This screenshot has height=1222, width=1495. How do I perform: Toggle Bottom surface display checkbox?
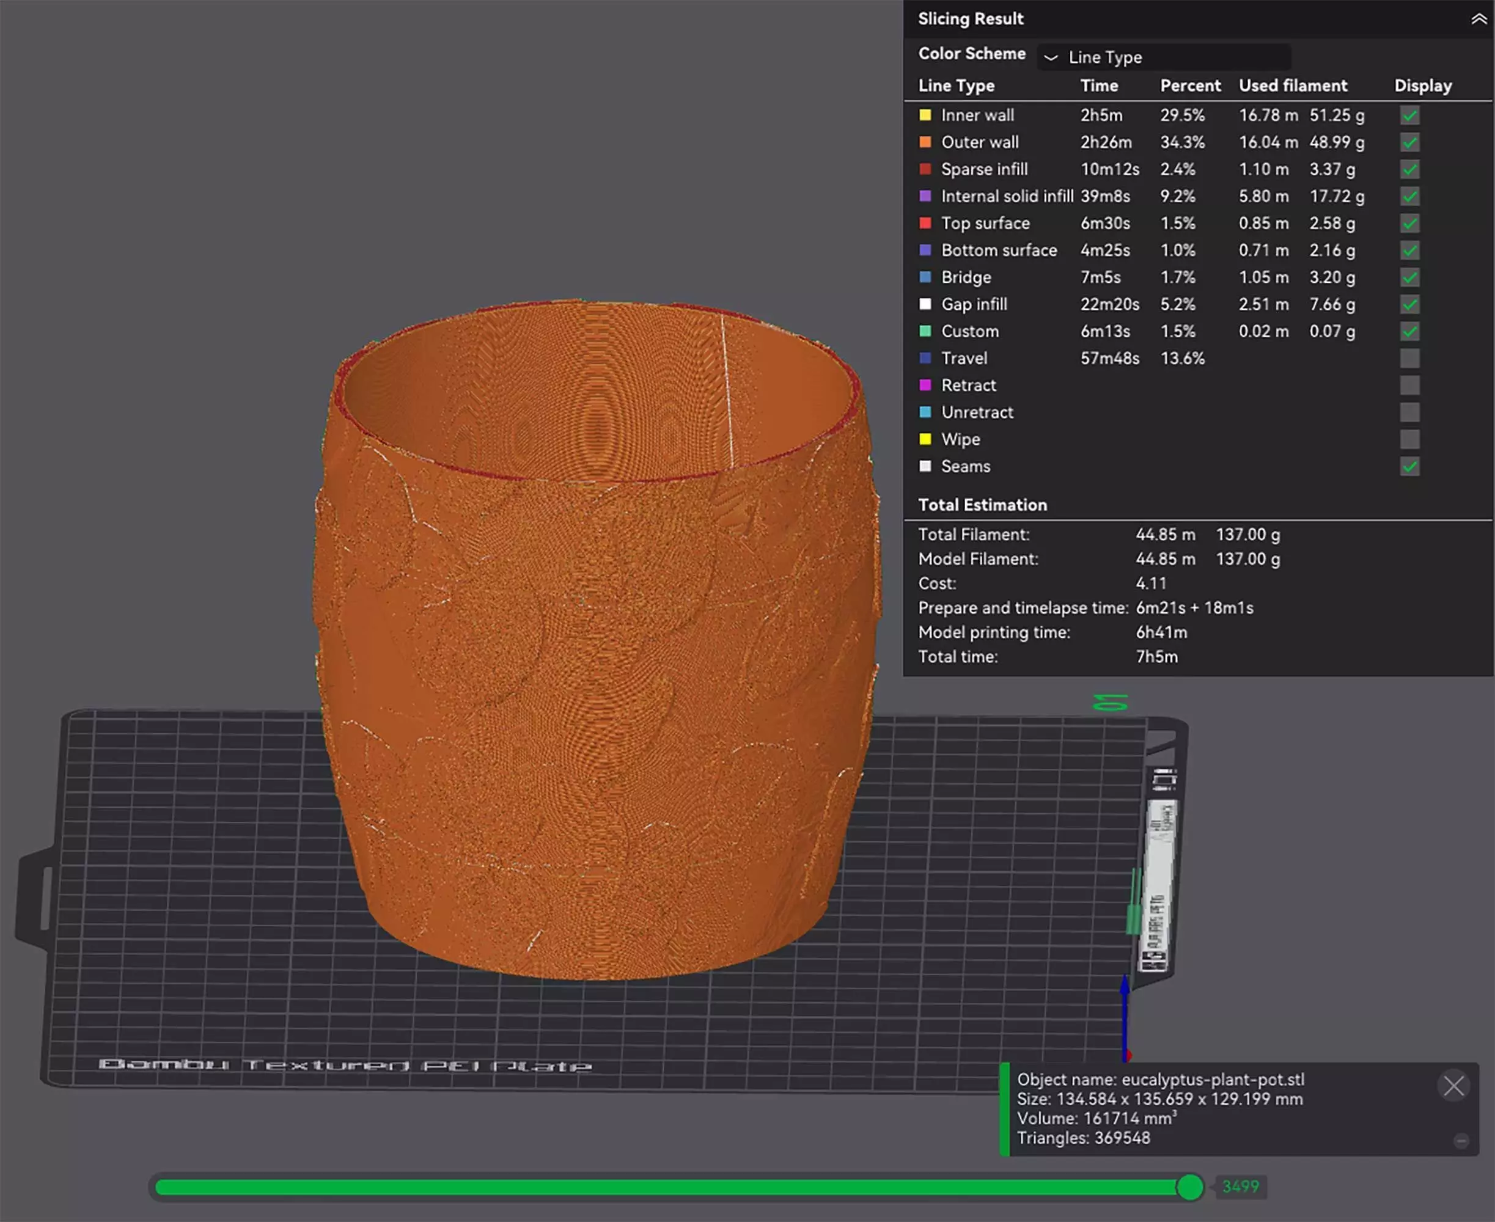(x=1409, y=250)
